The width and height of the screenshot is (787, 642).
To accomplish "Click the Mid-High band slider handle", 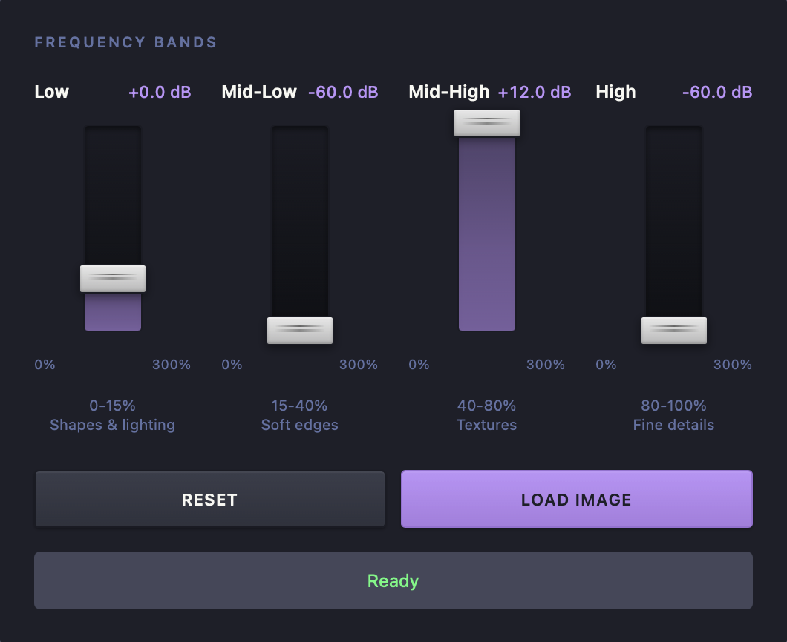I will point(487,123).
